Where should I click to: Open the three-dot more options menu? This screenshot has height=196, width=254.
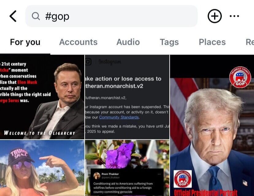point(234,16)
